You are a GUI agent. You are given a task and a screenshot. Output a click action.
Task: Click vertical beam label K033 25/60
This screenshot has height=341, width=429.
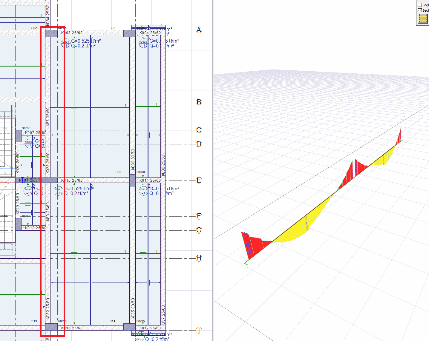click(x=48, y=163)
